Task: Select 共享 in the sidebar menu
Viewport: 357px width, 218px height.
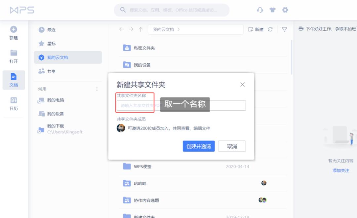Action: [x=46, y=71]
